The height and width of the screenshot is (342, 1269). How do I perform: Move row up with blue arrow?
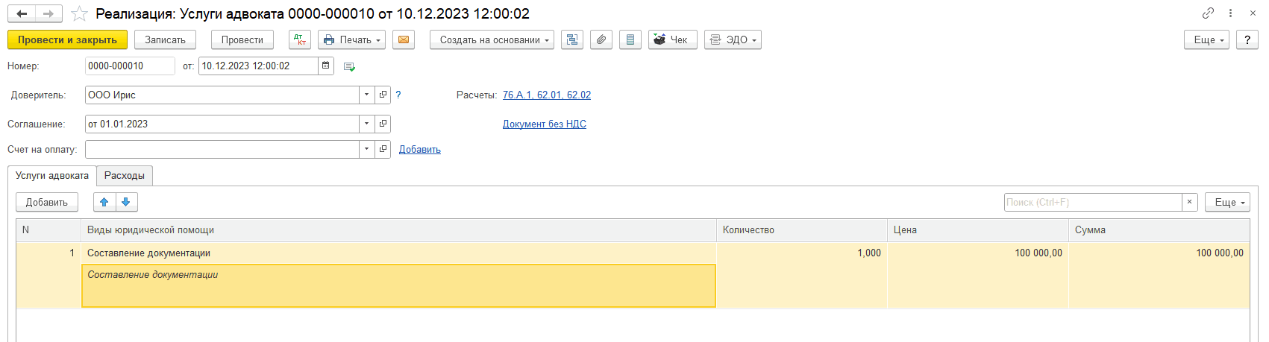pyautogui.click(x=104, y=202)
